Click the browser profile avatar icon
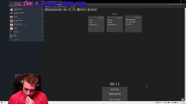The width and height of the screenshot is (186, 104). [x=182, y=4]
